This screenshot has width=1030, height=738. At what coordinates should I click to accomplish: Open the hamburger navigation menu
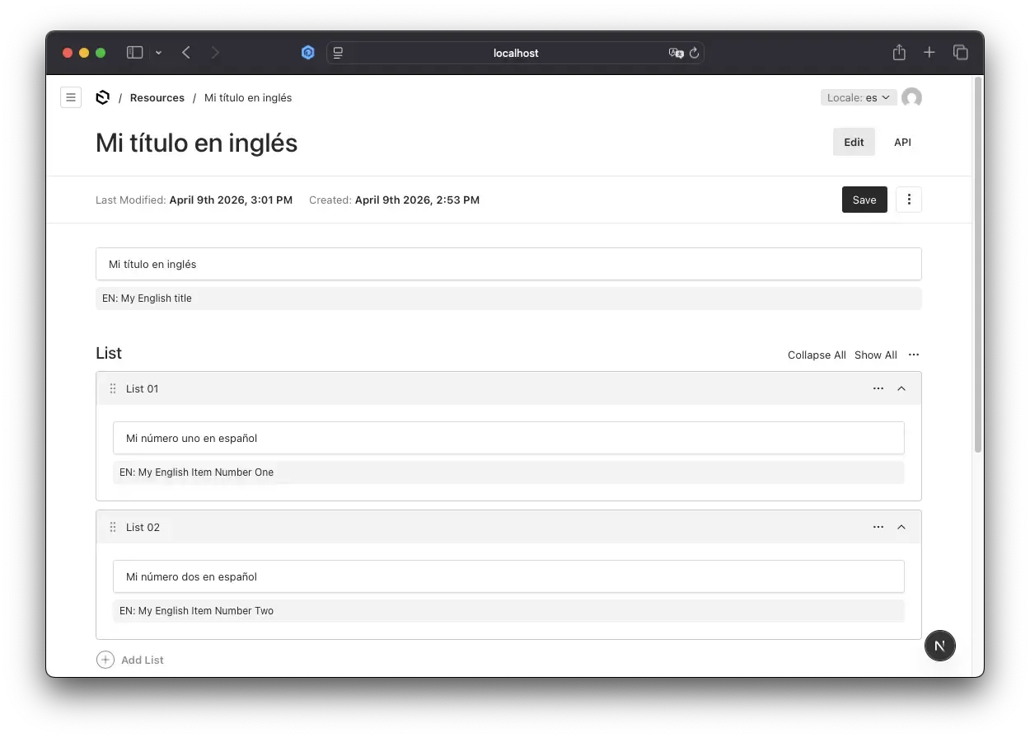click(71, 97)
